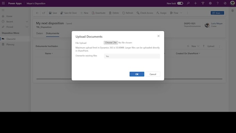Switch to the Daten tab

click(x=40, y=33)
